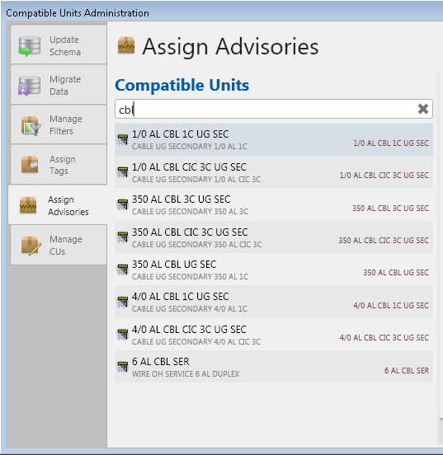Open the Assign Tags tab
The image size is (443, 455).
click(59, 165)
